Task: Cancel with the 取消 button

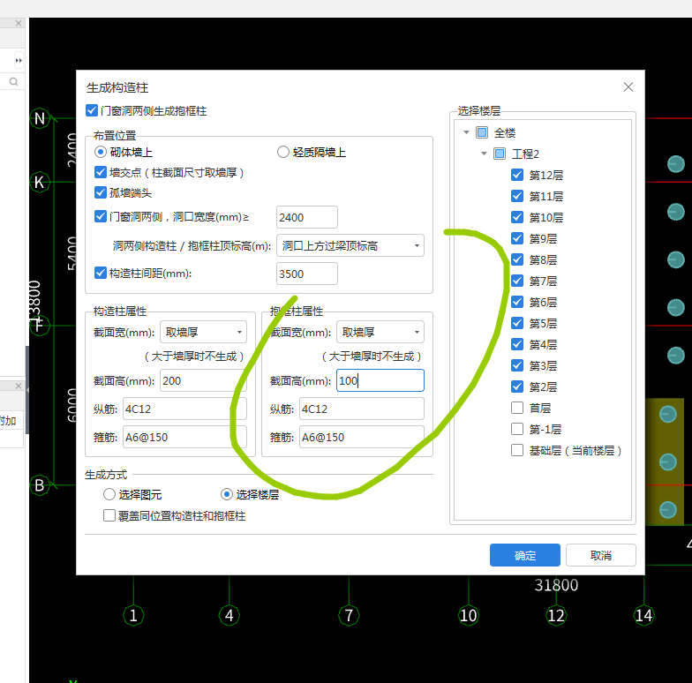Action: pyautogui.click(x=600, y=555)
